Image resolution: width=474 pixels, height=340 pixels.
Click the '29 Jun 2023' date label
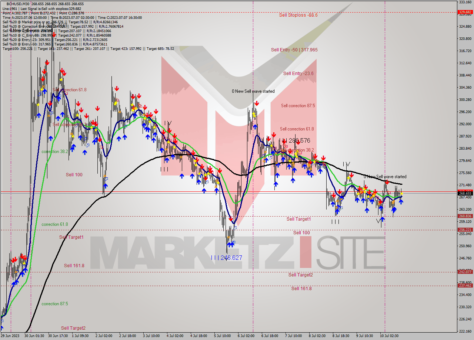(x=11, y=336)
